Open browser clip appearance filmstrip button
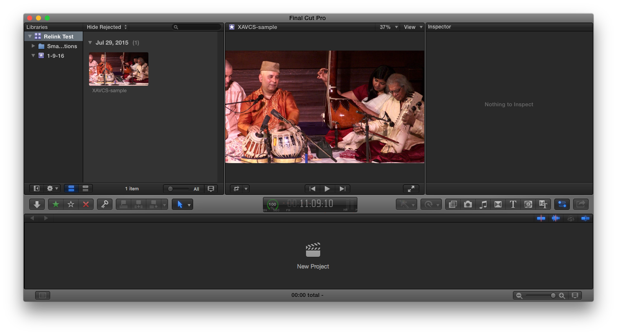 click(211, 189)
